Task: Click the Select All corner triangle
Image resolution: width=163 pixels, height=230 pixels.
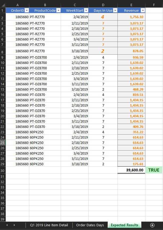Action: click(x=3, y=5)
